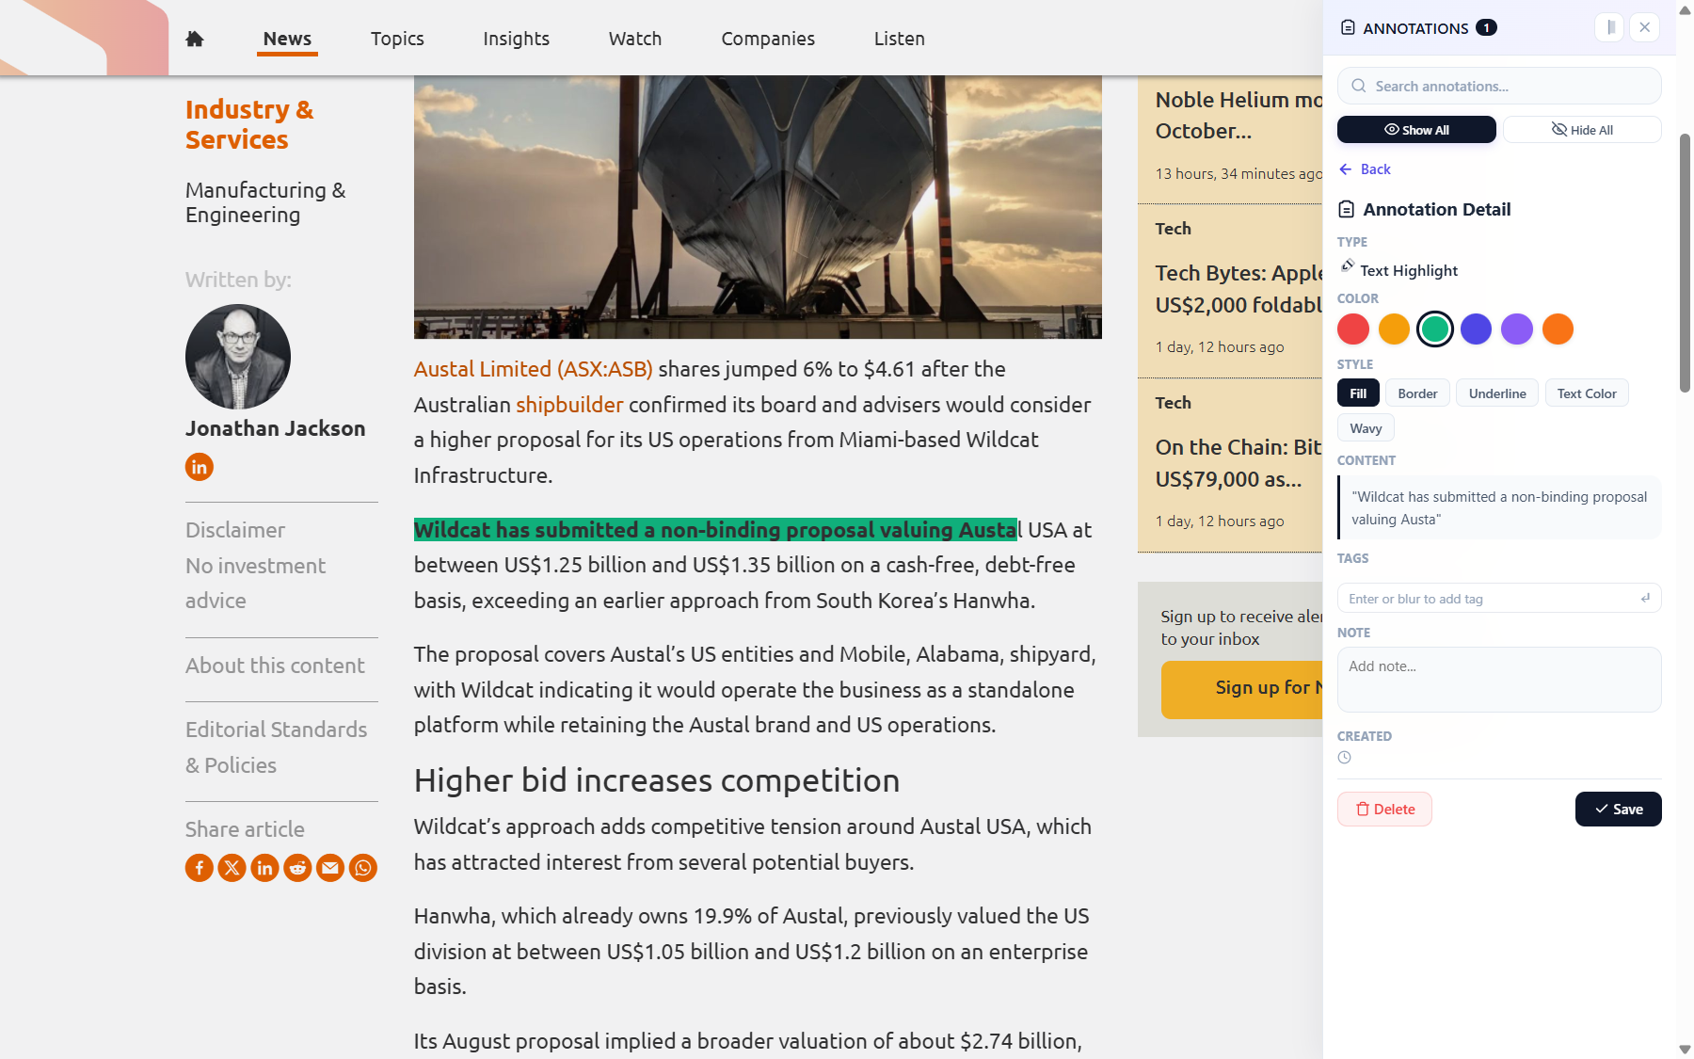
Task: Follow the shipbuilder link
Action: 569,405
